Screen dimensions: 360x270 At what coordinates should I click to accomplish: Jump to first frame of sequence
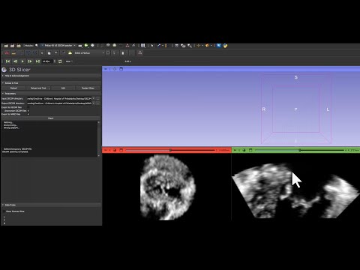7,61
